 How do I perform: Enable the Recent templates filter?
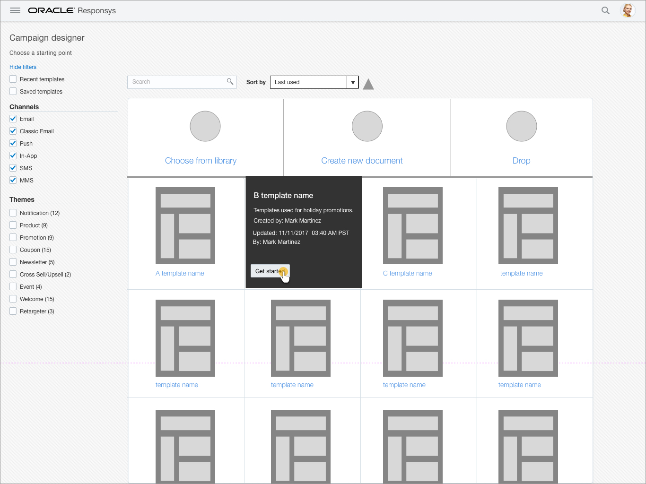13,79
